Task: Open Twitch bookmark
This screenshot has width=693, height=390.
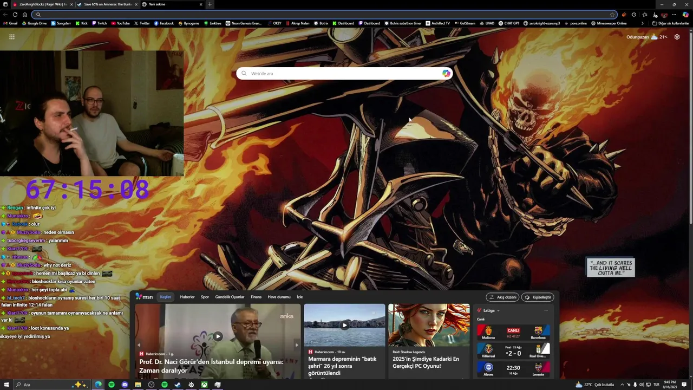Action: tap(99, 23)
